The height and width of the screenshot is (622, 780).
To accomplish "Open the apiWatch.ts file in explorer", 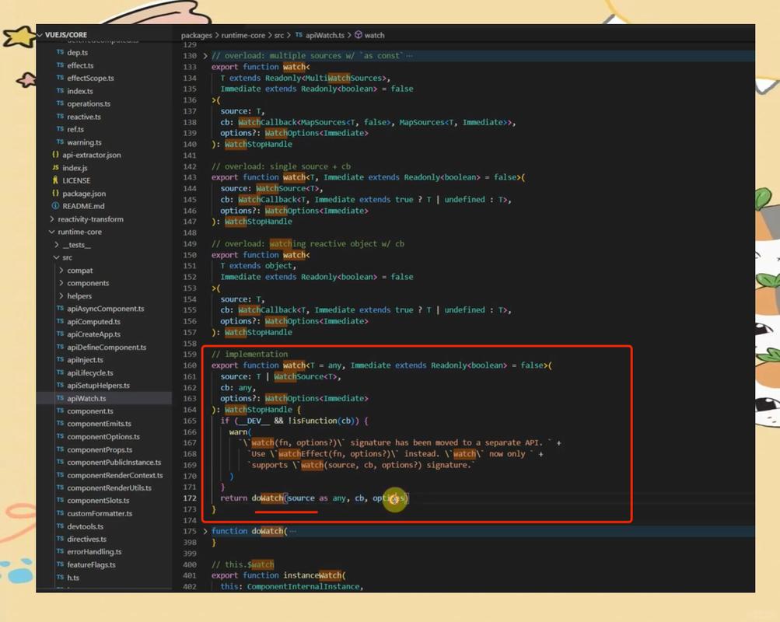I will click(86, 398).
